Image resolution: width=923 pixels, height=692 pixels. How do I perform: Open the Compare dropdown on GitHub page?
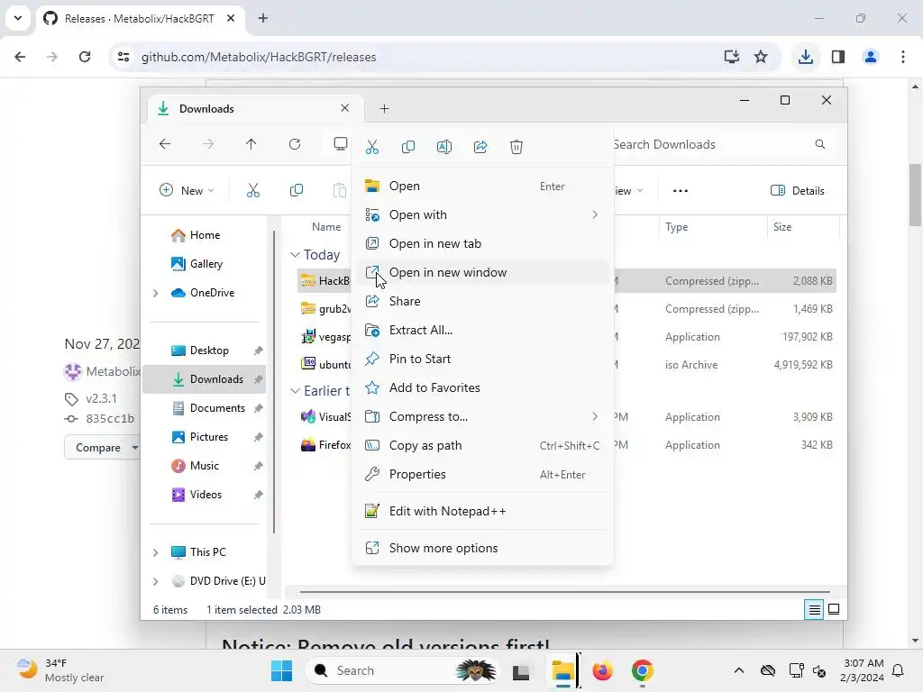pyautogui.click(x=101, y=448)
